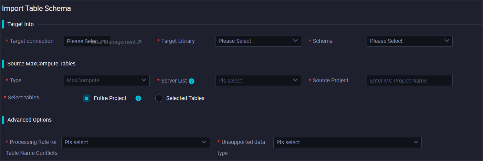Open the Server List dropdown
The image size is (483, 161).
[x=258, y=80]
